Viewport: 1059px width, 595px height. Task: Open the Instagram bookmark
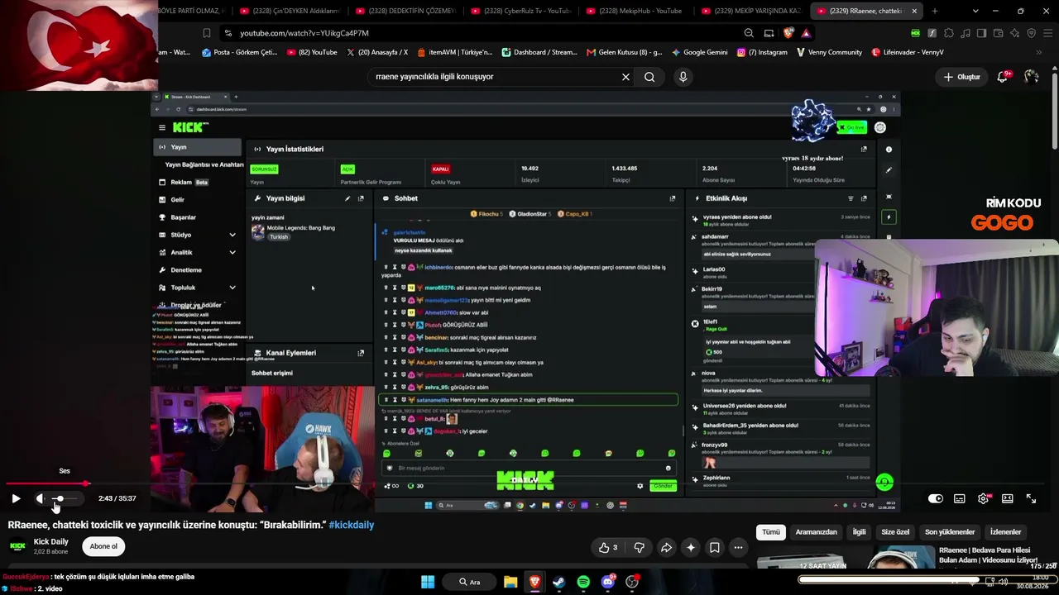pyautogui.click(x=762, y=52)
